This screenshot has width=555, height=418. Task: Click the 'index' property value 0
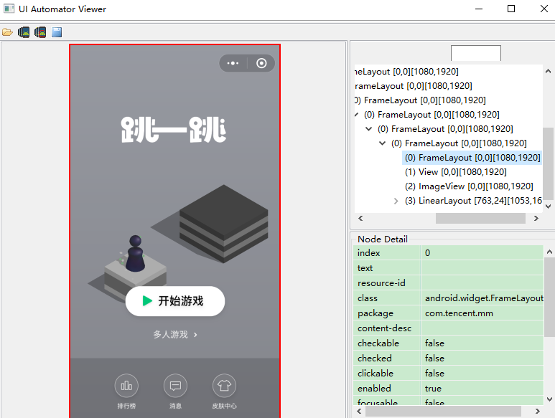point(427,253)
